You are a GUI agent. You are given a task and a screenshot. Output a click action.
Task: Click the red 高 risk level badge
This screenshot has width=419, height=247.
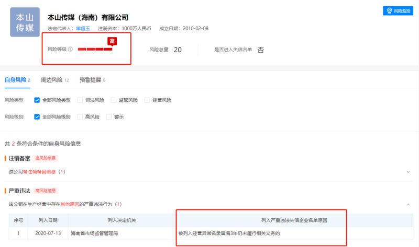tap(112, 41)
